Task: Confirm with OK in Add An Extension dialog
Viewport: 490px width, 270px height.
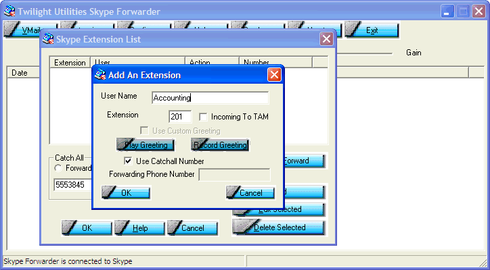Action: [126, 192]
